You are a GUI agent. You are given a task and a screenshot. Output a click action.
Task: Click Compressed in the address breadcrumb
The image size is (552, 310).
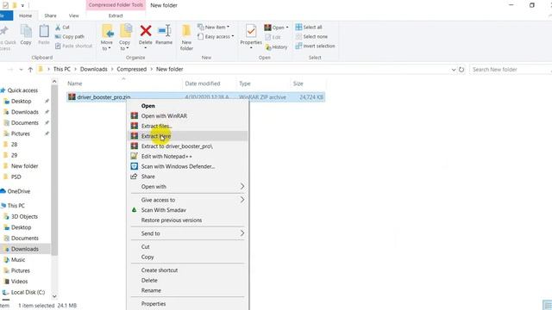click(132, 69)
